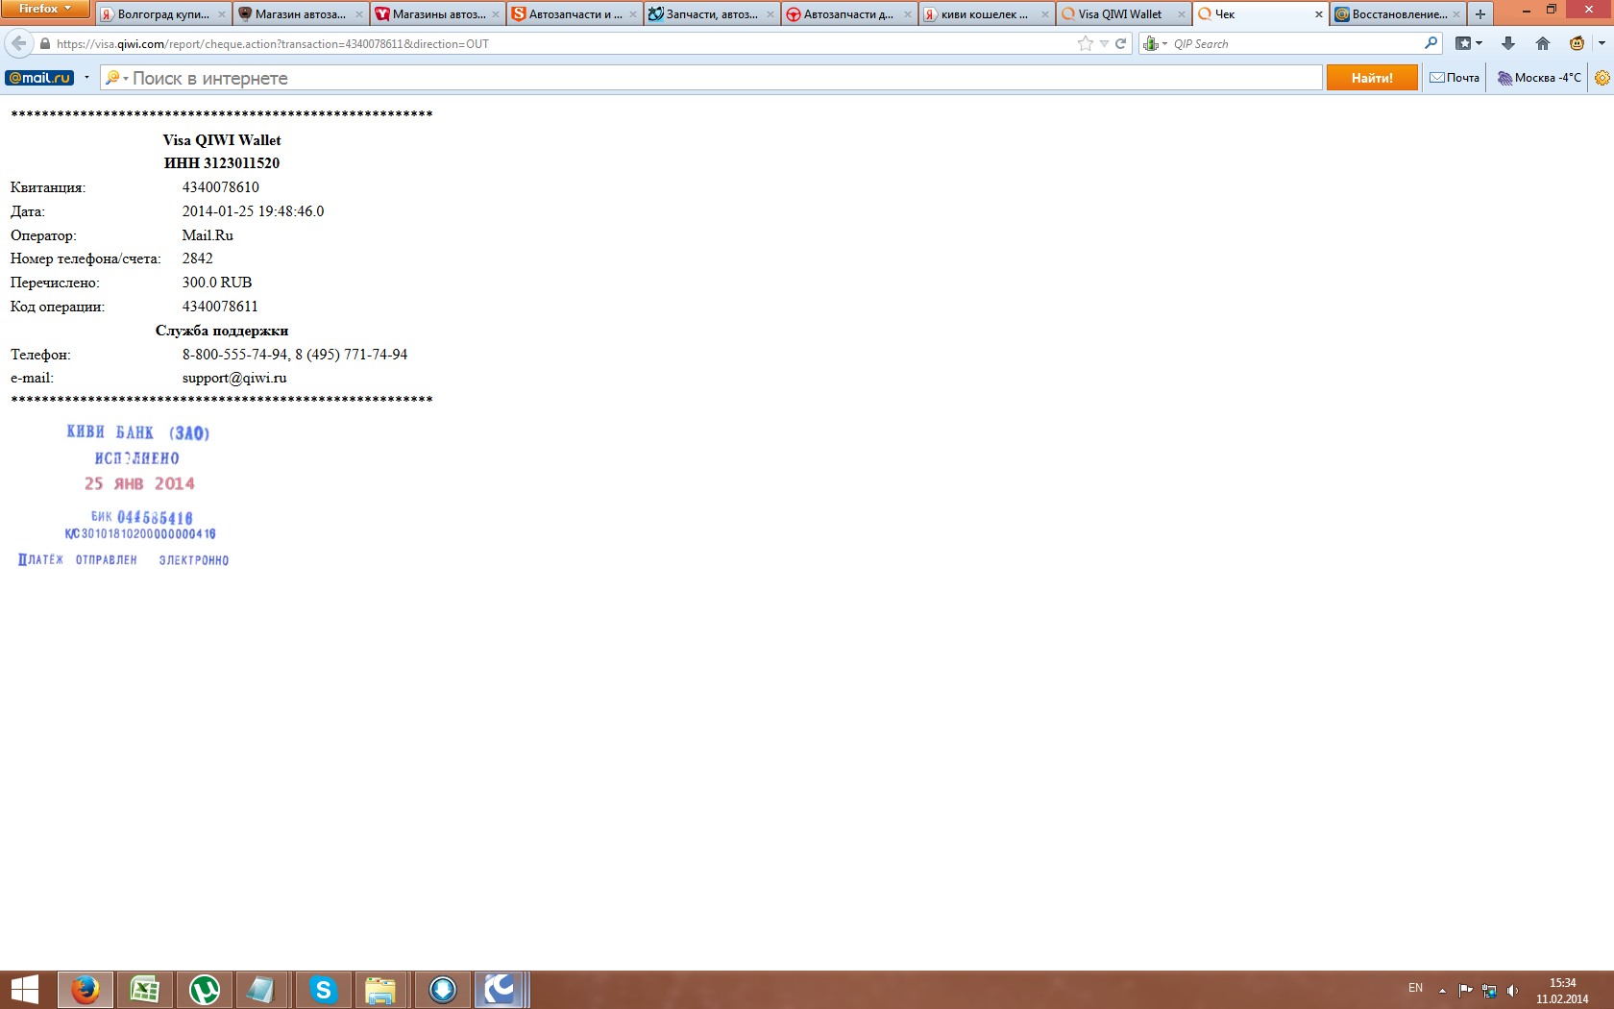Click date 2014-01-25 19:48:46.0
Viewport: 1614px width, 1009px height.
tap(254, 211)
